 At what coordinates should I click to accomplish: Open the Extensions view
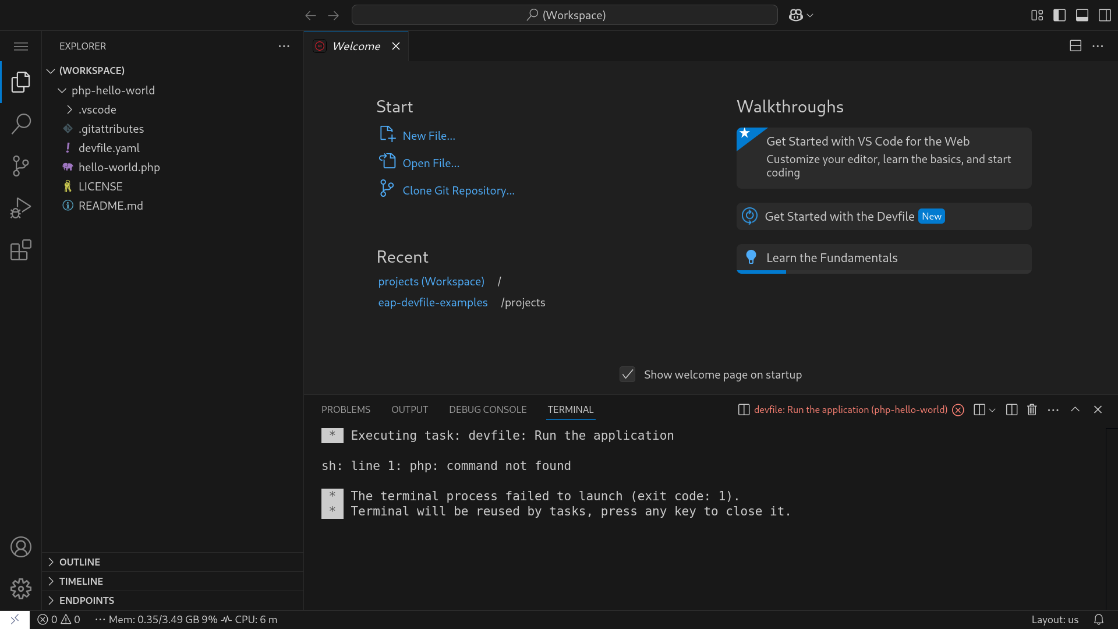point(21,250)
